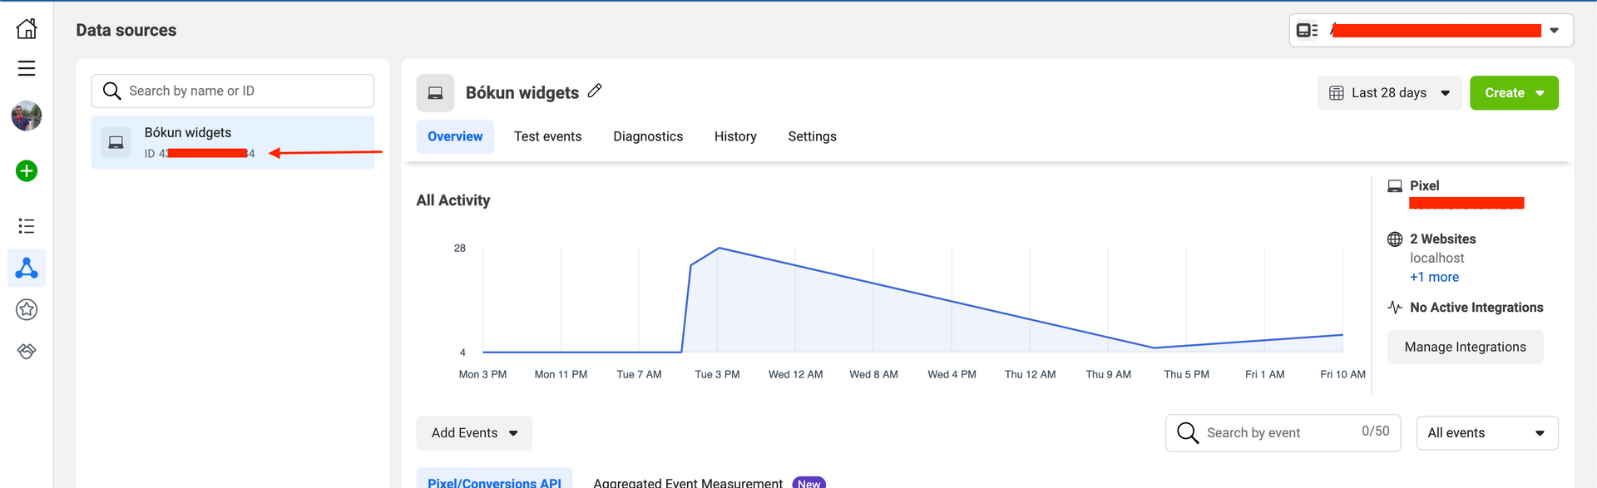This screenshot has height=488, width=1597.
Task: Click the star badge sidebar icon
Action: 27,310
